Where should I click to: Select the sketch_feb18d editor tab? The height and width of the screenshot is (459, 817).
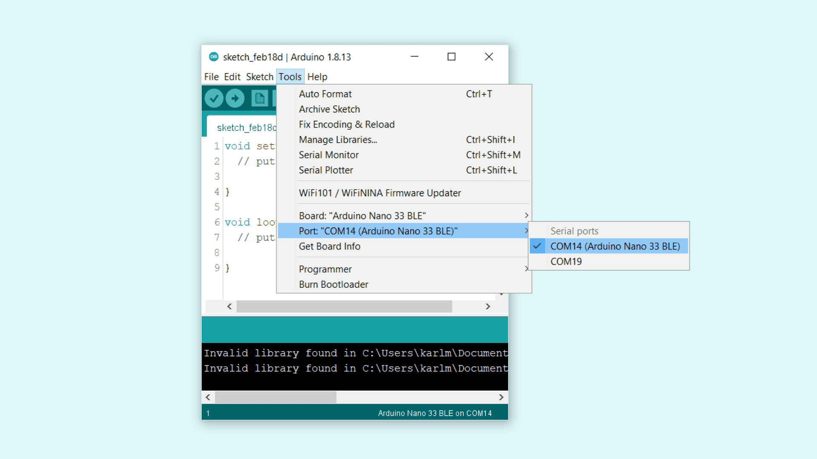(246, 128)
